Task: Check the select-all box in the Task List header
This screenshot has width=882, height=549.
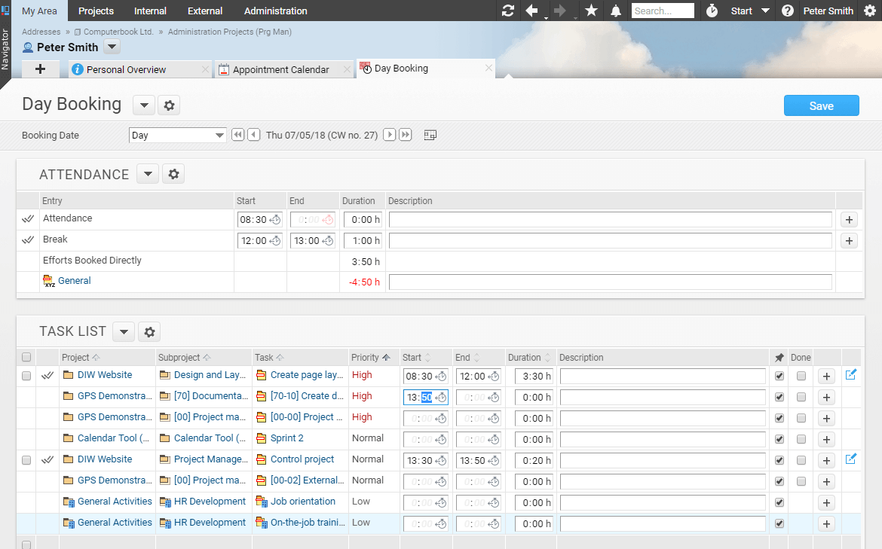Action: [26, 356]
